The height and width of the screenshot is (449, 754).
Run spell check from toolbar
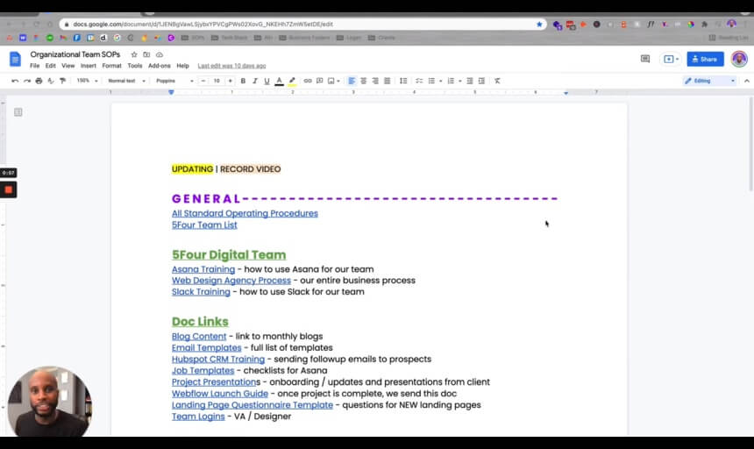click(x=51, y=81)
